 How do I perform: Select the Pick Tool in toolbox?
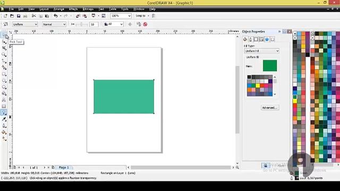coord(4,35)
